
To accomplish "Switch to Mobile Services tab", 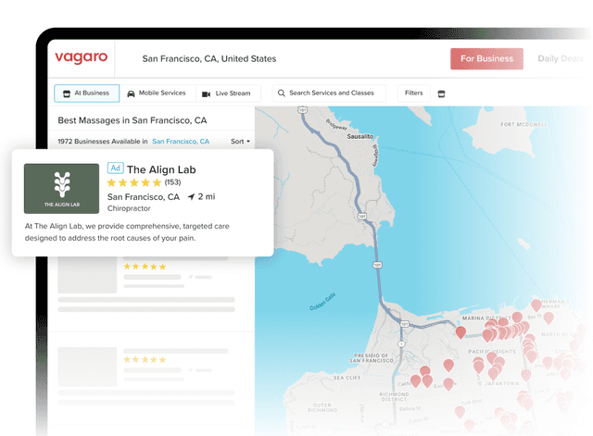I will [158, 93].
